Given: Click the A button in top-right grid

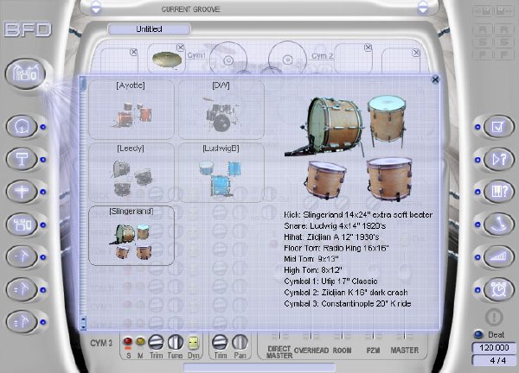Looking at the screenshot, I should pos(483,30).
